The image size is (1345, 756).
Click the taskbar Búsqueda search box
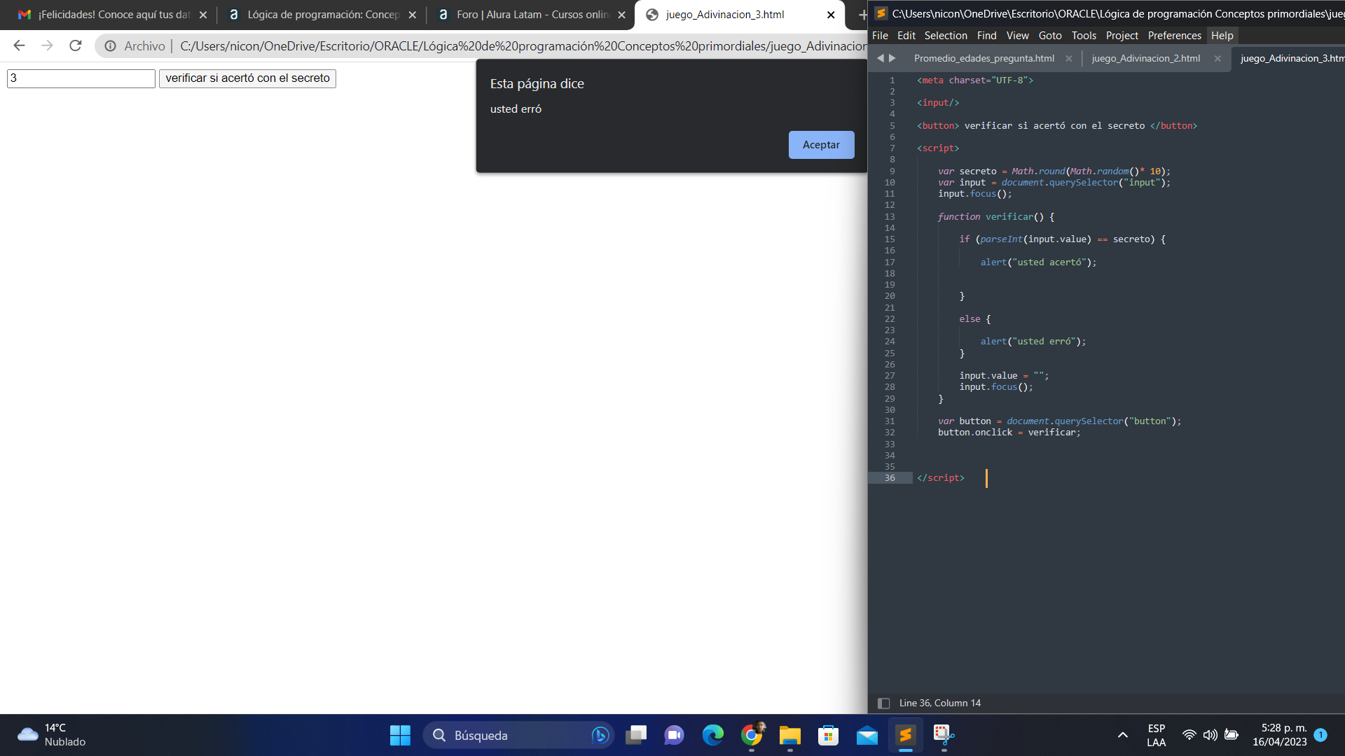pos(518,735)
